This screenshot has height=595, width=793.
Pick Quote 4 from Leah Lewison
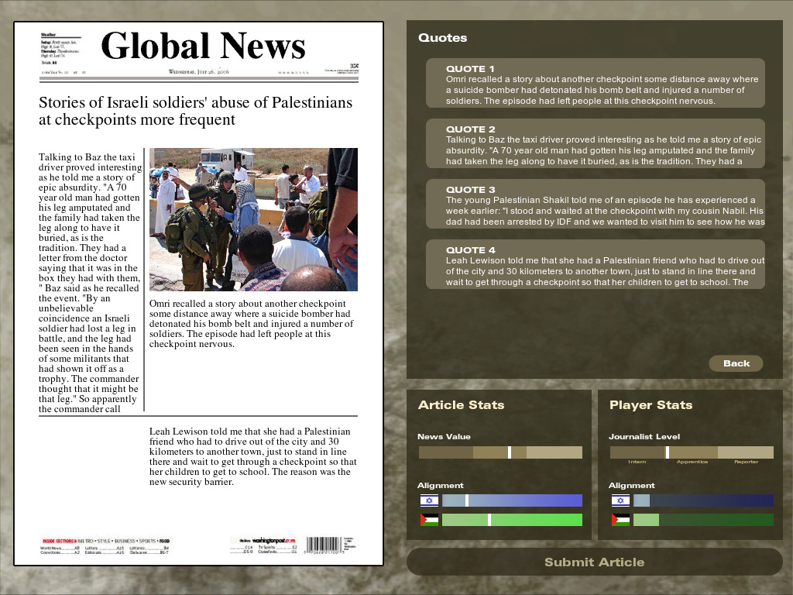(x=595, y=265)
